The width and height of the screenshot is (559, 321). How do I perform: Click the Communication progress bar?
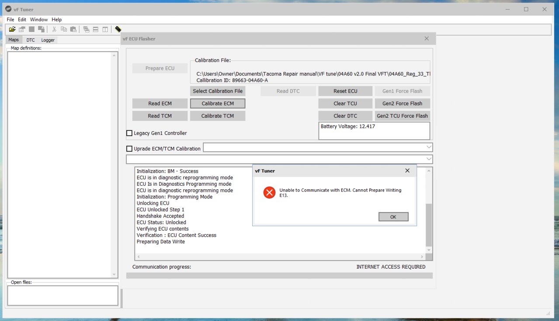(x=279, y=276)
